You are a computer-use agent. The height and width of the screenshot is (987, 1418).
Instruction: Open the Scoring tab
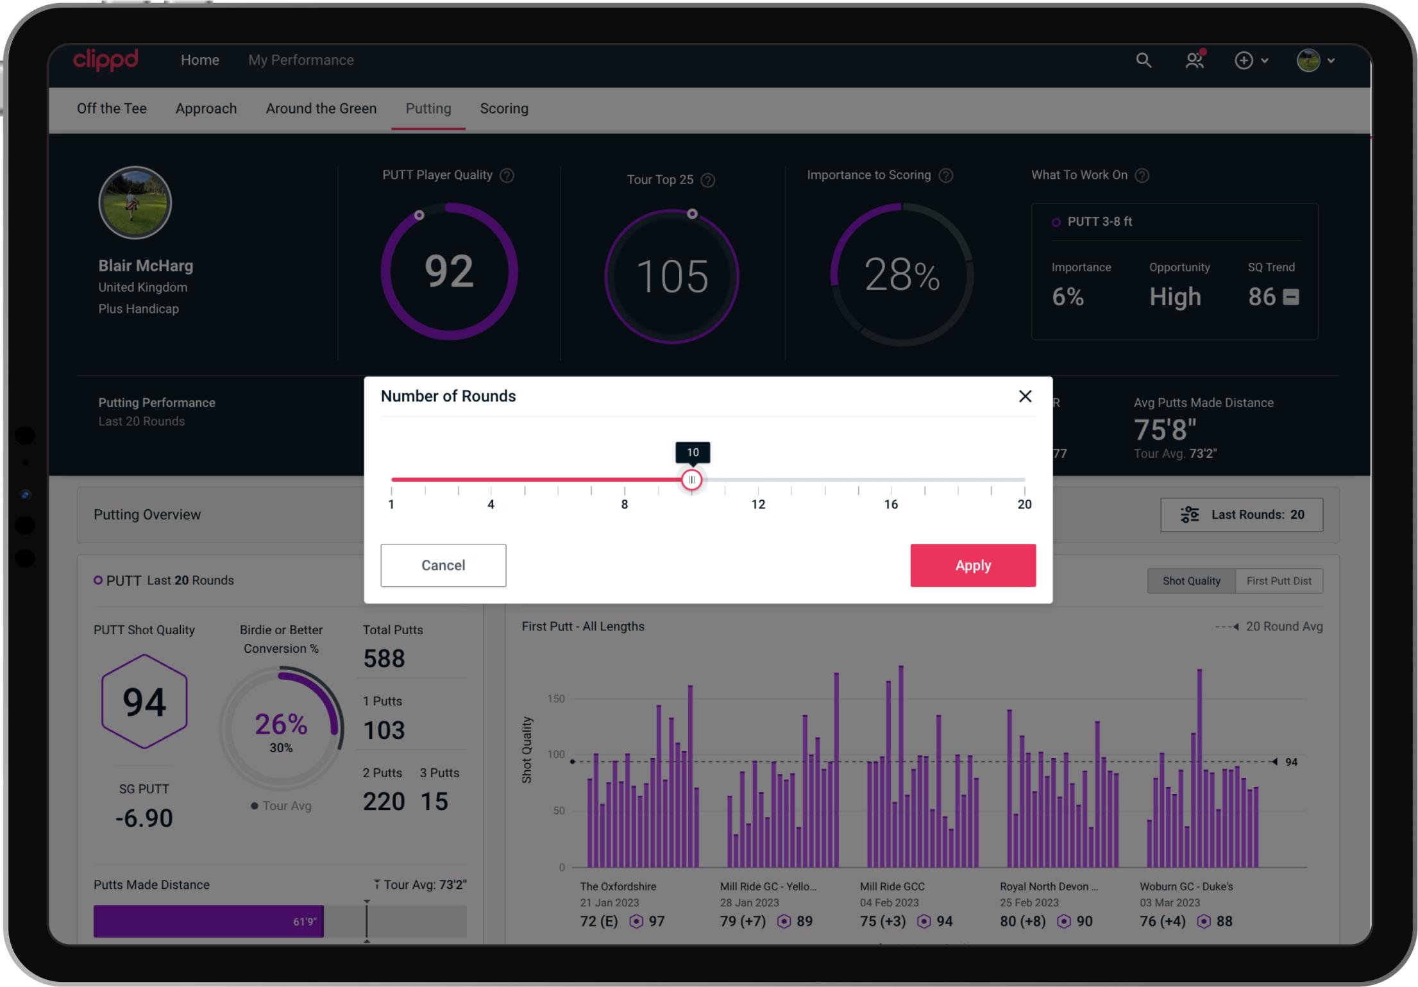[x=504, y=108]
